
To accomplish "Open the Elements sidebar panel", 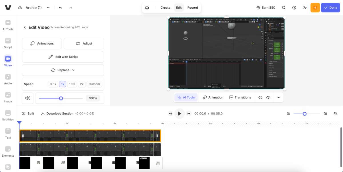I will tap(8, 151).
